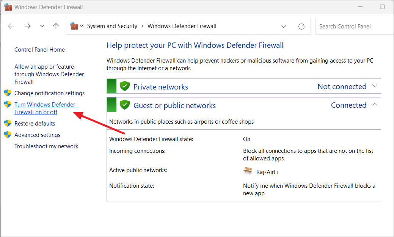
Task: Click shield icon beside Change notification settings
Action: (x=8, y=93)
